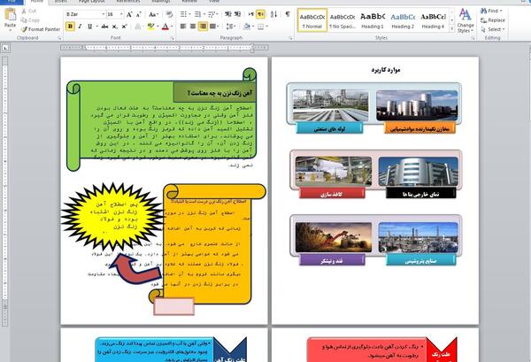Open the multilevel list icon
Viewport: 531px width, 362px height.
212,14
